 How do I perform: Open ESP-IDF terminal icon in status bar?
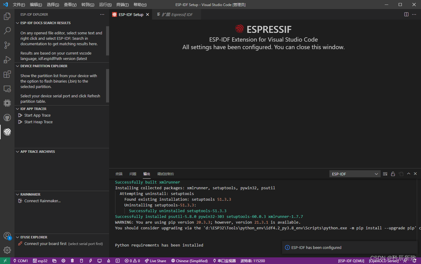coord(118,261)
